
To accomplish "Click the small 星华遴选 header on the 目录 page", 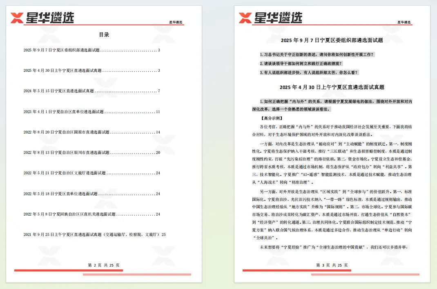I will (x=176, y=22).
